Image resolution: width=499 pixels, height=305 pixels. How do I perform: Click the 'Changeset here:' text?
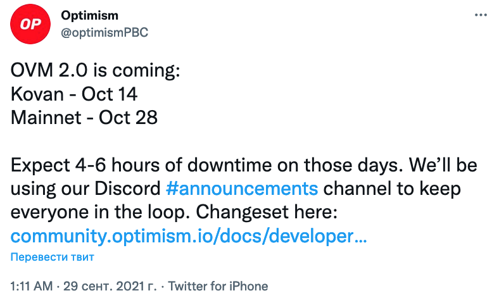(x=267, y=212)
